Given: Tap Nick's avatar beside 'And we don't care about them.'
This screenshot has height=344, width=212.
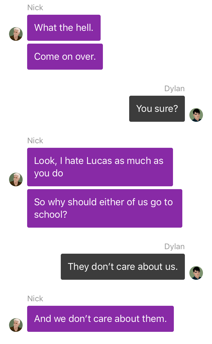Looking at the screenshot, I should coord(16,325).
